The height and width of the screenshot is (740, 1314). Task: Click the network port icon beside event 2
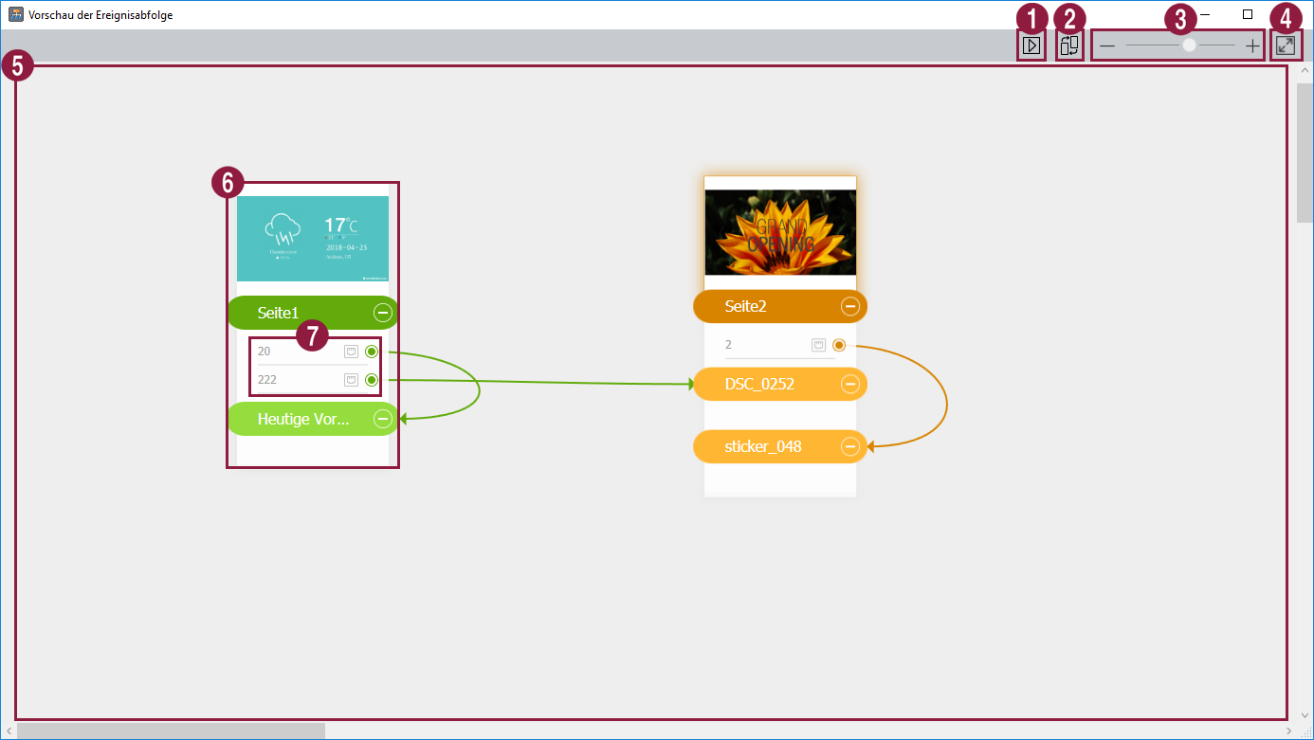(x=818, y=345)
